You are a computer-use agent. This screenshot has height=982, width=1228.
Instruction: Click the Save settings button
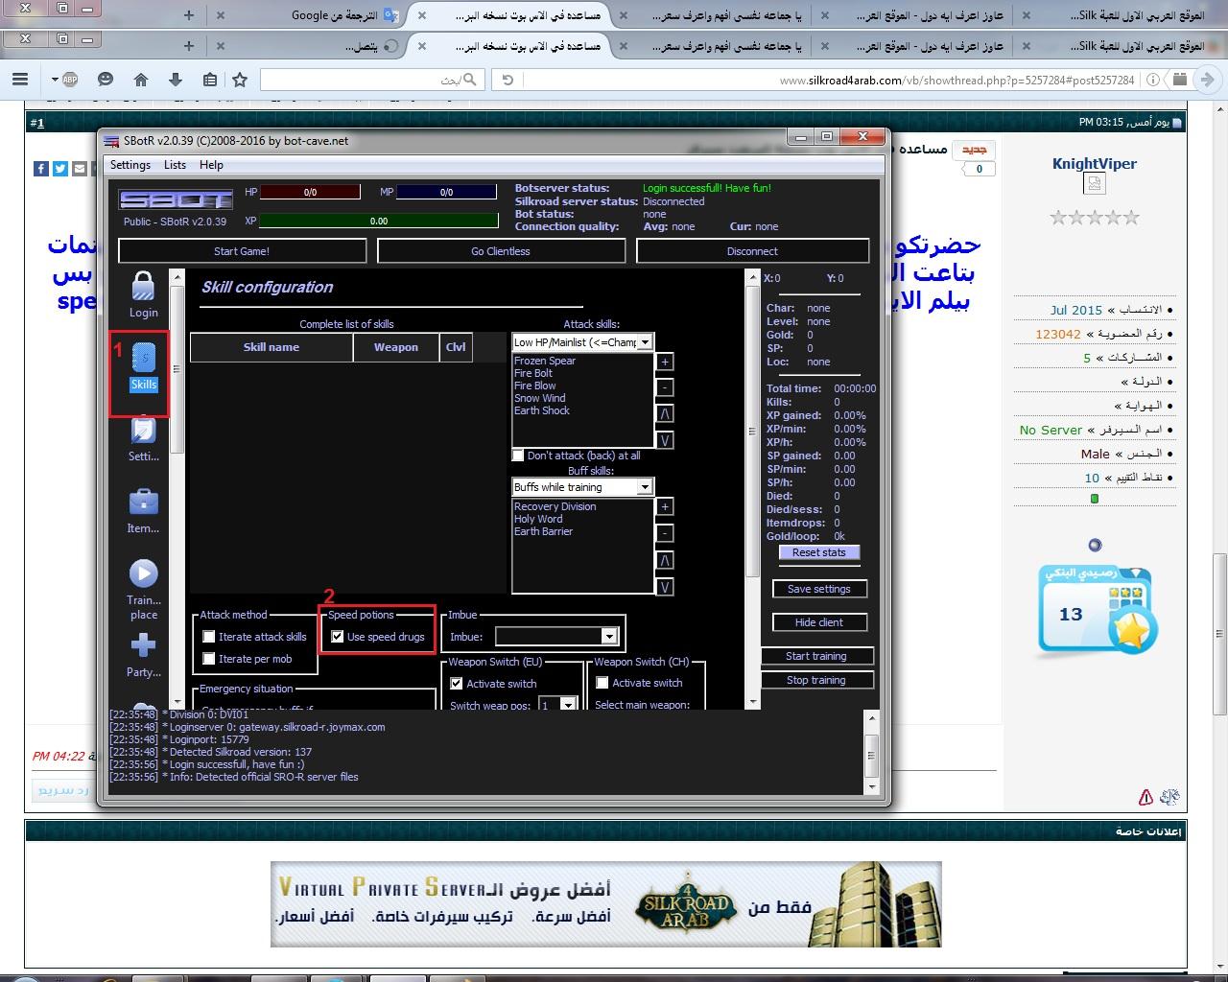click(819, 589)
